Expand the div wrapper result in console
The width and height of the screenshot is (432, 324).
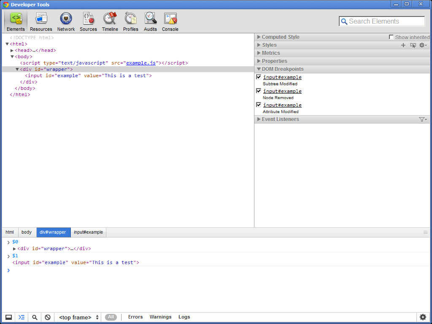pos(14,249)
